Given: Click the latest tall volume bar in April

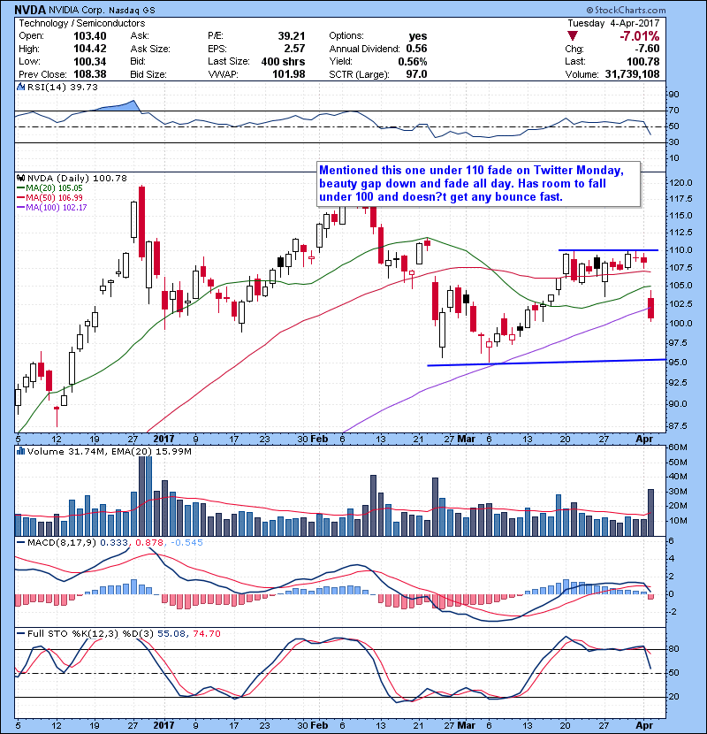Looking at the screenshot, I should click(x=650, y=513).
